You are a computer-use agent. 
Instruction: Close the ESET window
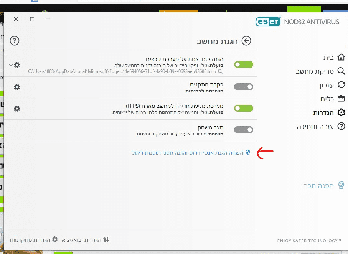[16, 19]
